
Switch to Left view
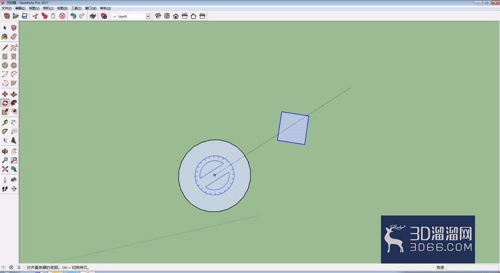[202, 16]
